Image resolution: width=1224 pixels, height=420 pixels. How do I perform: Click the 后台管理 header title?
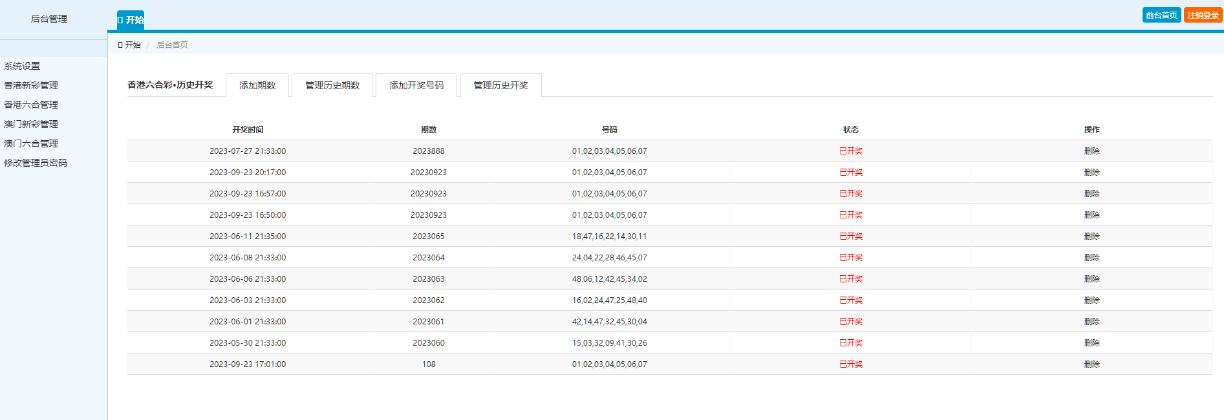[49, 19]
